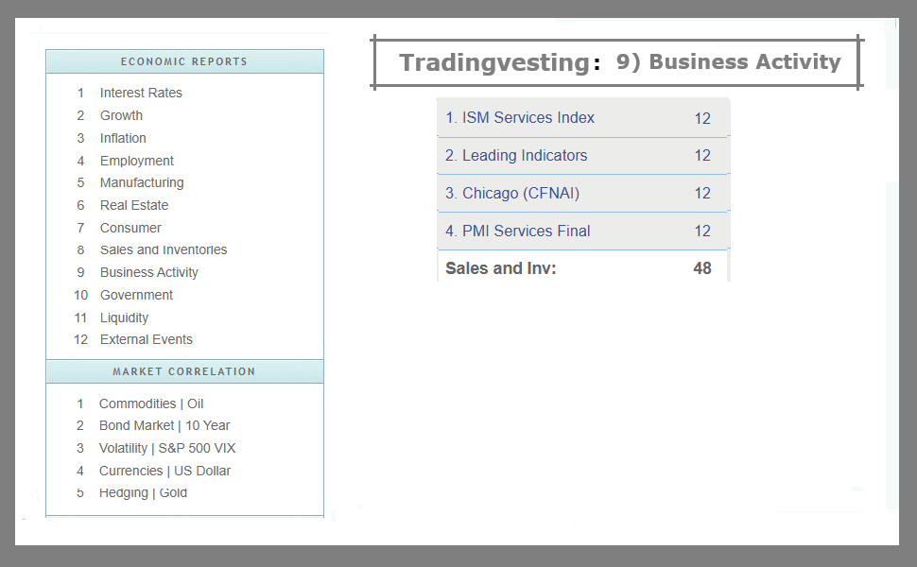Screen dimensions: 917x567
Task: View the Liquidity report
Action: [126, 318]
